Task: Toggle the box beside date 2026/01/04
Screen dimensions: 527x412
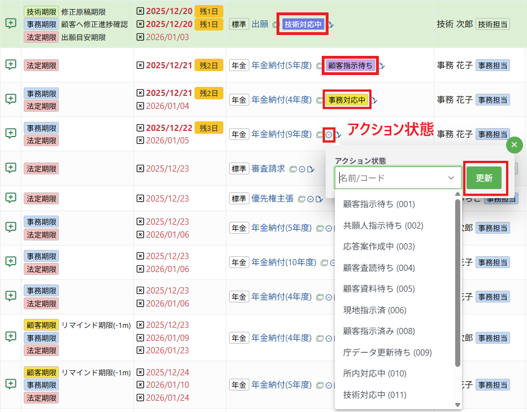Action: pyautogui.click(x=140, y=106)
